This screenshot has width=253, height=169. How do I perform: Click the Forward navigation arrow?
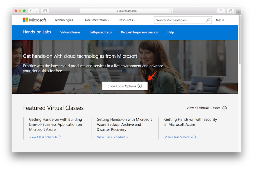36,11
